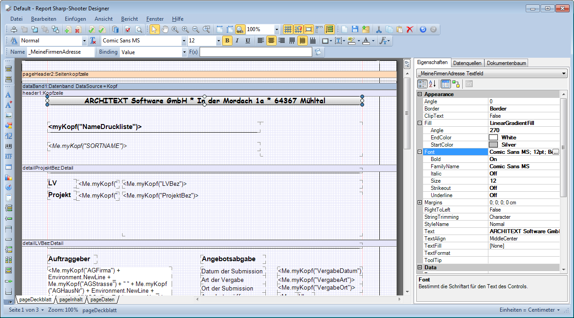Select the chart tool in toolbox
The width and height of the screenshot is (574, 318).
pyautogui.click(x=8, y=177)
